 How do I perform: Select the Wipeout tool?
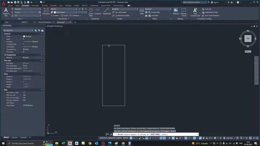tap(176, 11)
